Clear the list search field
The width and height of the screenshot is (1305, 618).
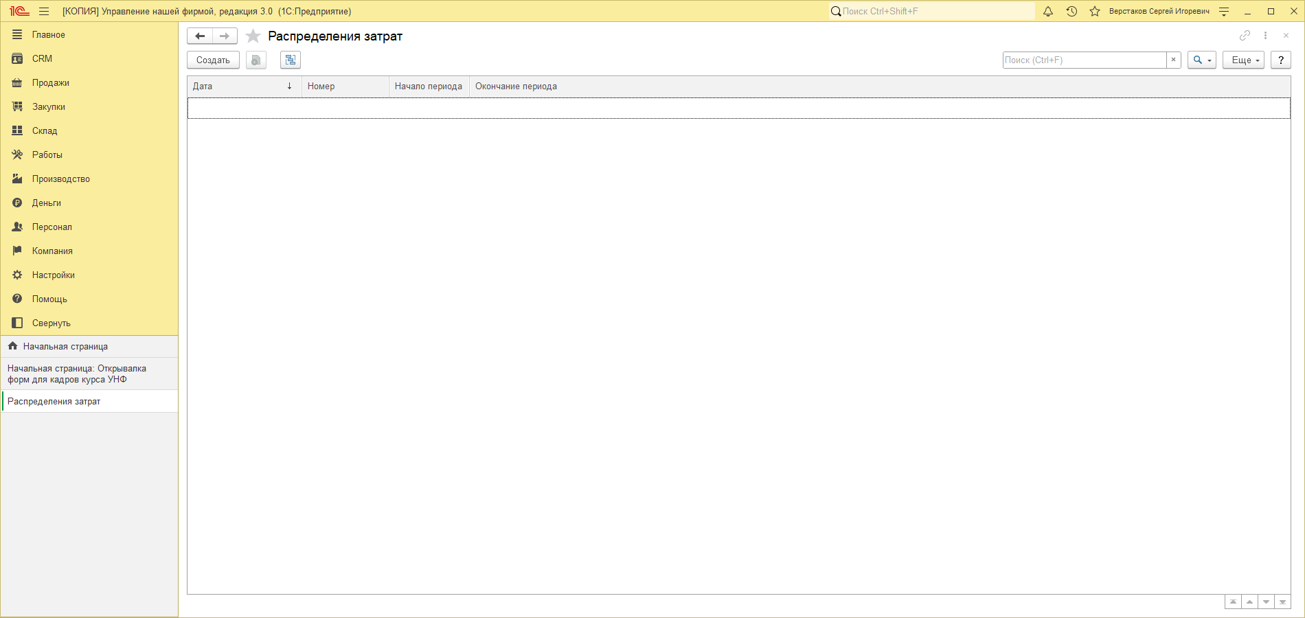pos(1174,60)
